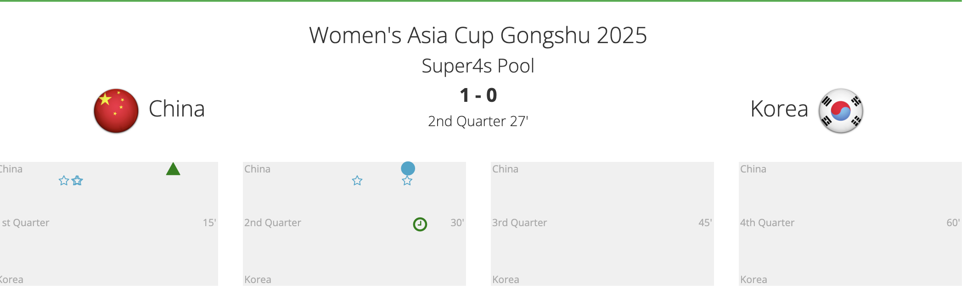
Task: Select the blue goal circle marker
Action: (408, 168)
